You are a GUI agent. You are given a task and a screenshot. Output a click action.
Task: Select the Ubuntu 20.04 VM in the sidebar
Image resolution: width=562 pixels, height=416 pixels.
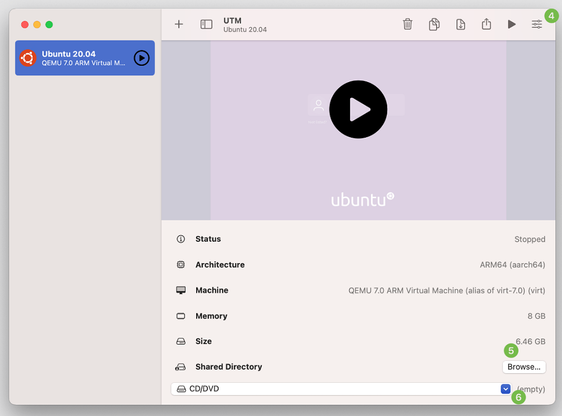[85, 58]
